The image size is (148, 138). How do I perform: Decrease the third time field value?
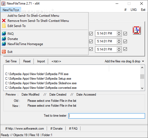tap(119, 51)
